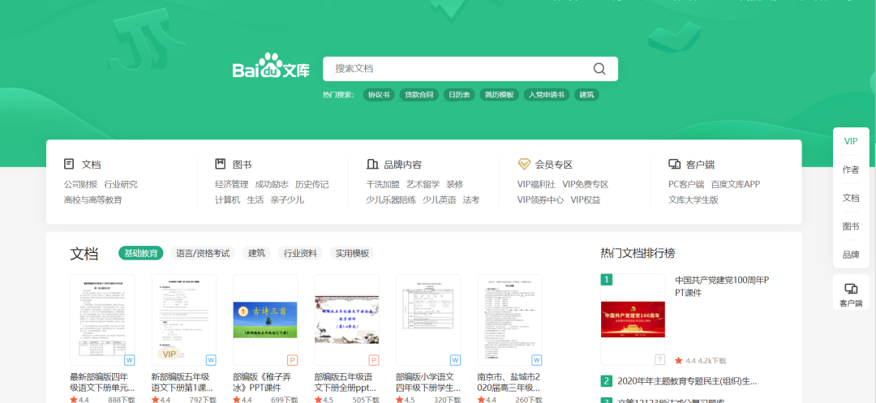This screenshot has height=403, width=876.
Task: Switch to 建筑 document tab
Action: pyautogui.click(x=256, y=253)
